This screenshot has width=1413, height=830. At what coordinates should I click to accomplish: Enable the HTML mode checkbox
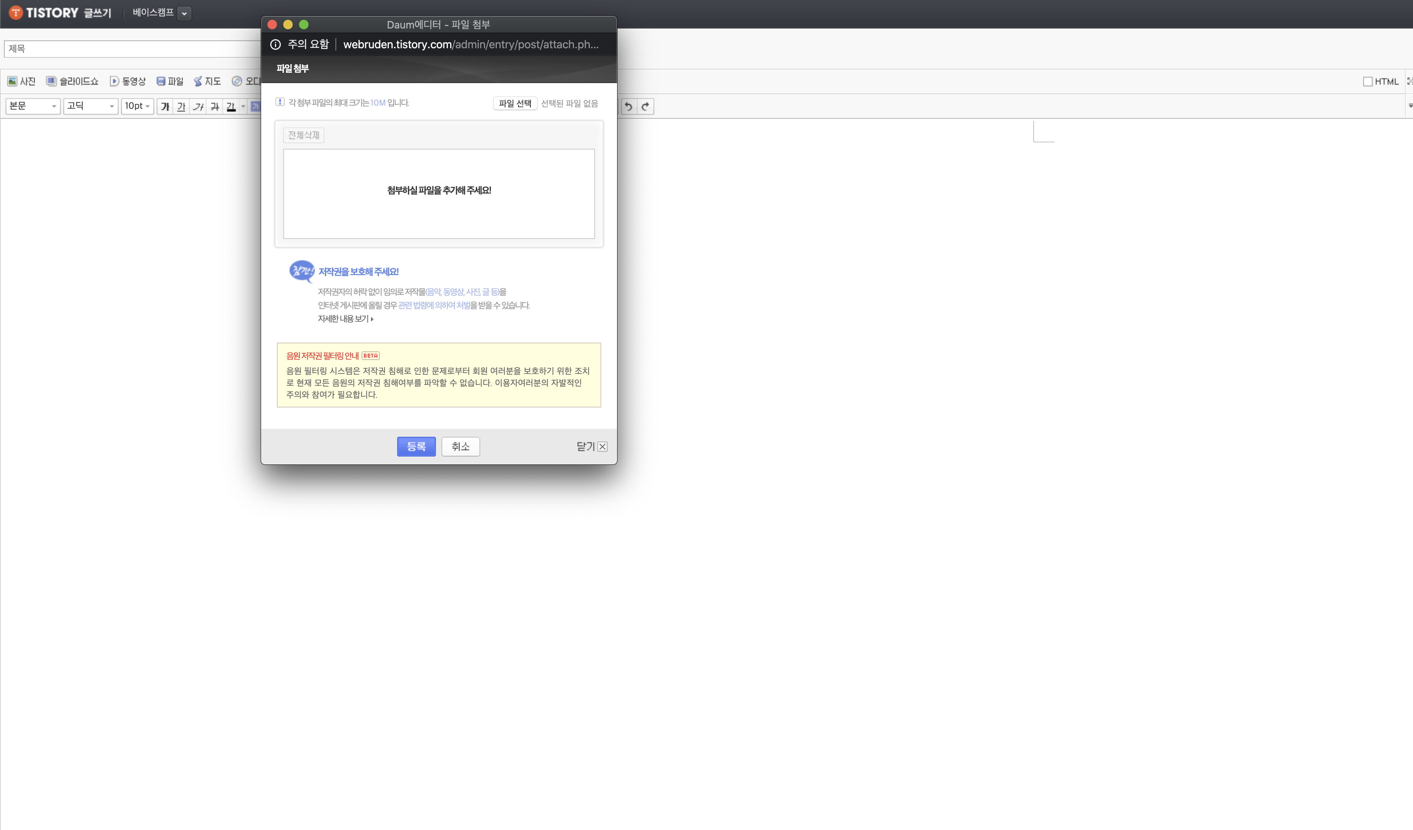1368,82
